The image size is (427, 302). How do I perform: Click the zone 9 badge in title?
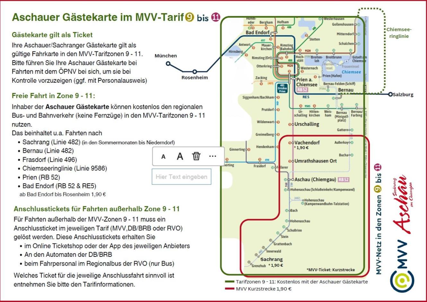[x=190, y=17]
